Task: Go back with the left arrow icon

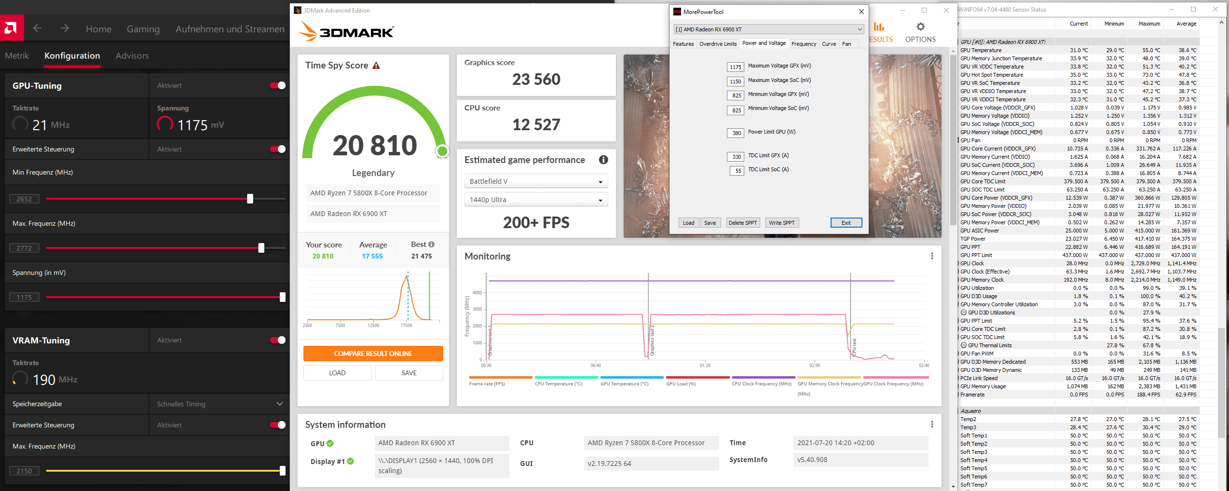Action: click(x=37, y=28)
